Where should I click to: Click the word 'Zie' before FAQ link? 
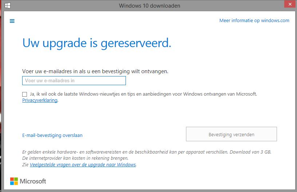(25, 165)
